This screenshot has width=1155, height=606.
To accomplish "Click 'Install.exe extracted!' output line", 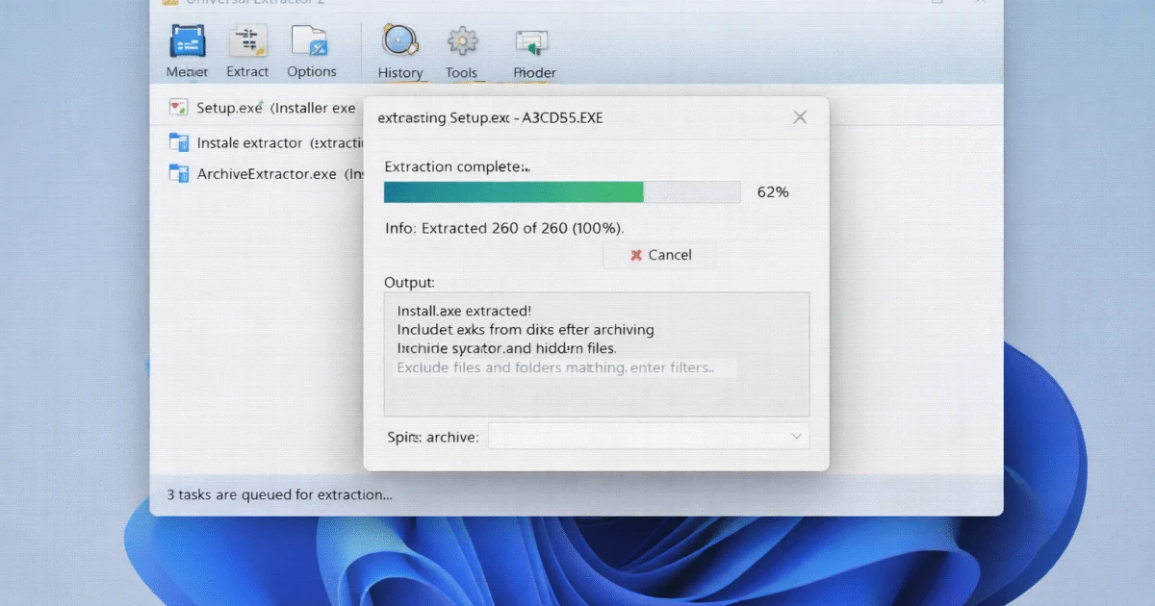I will click(464, 311).
